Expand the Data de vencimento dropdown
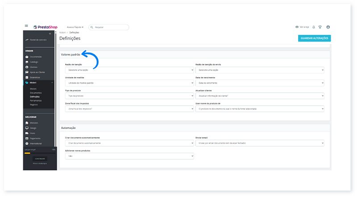 point(260,83)
